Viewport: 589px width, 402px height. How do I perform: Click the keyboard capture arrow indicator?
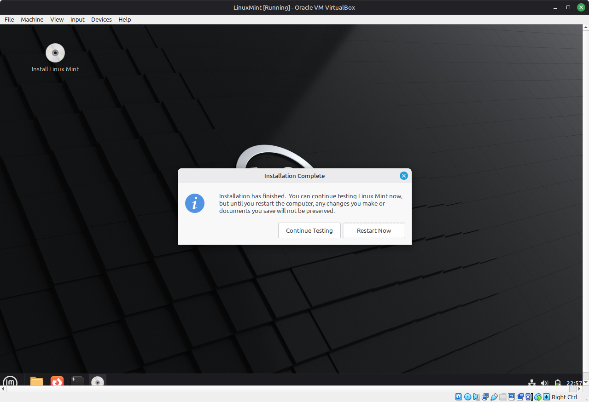coord(547,397)
